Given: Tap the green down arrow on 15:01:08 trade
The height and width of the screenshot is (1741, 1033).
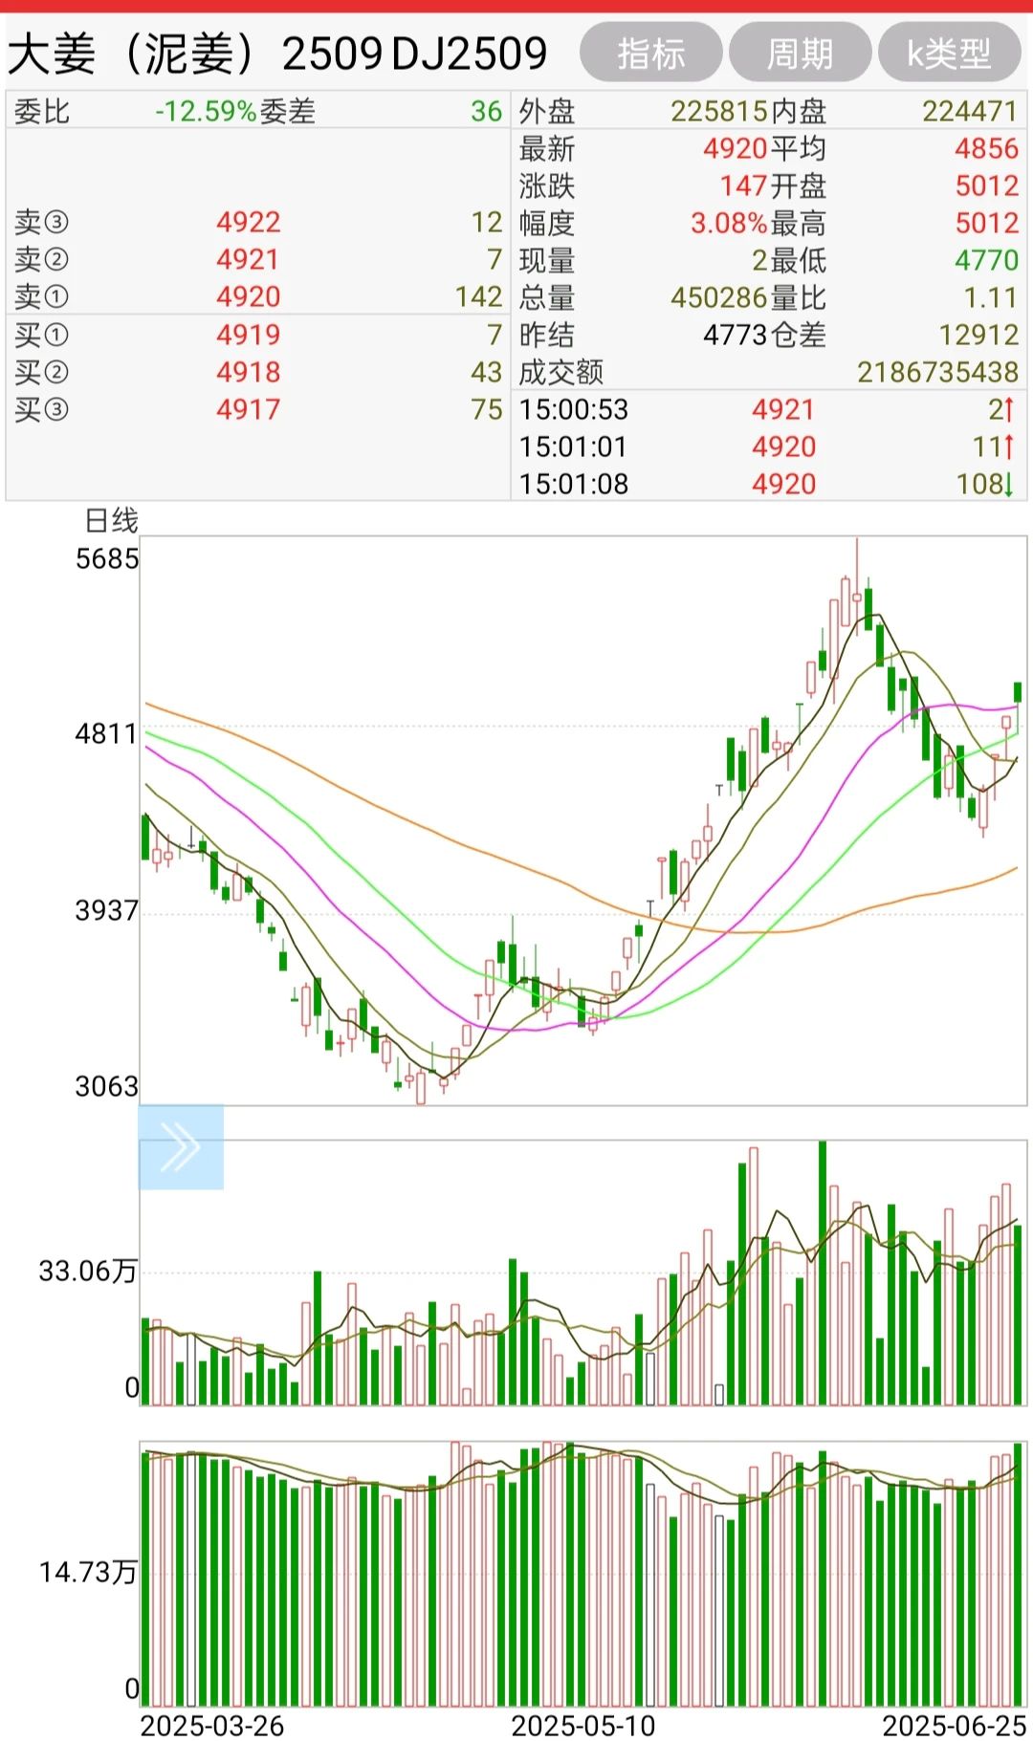Looking at the screenshot, I should pos(1007,485).
